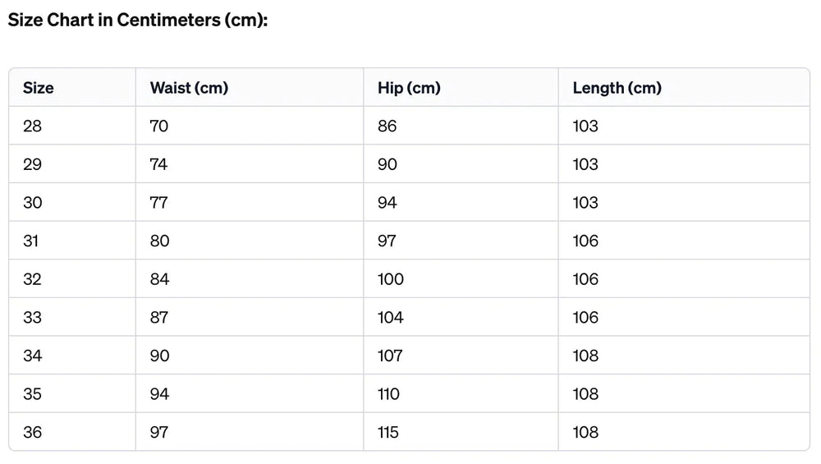Select the length cell in the size 36 row

(585, 433)
